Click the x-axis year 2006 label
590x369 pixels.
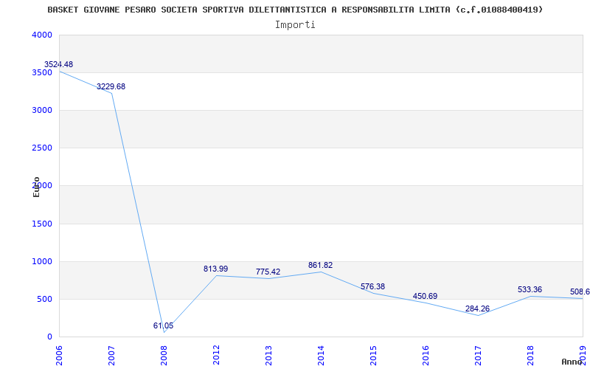pyautogui.click(x=59, y=356)
